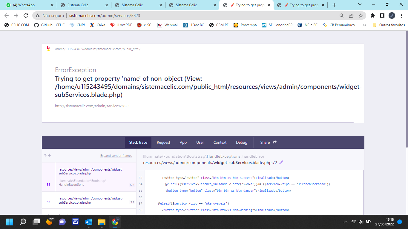The width and height of the screenshot is (408, 229).
Task: Open the User tab
Action: click(x=200, y=143)
